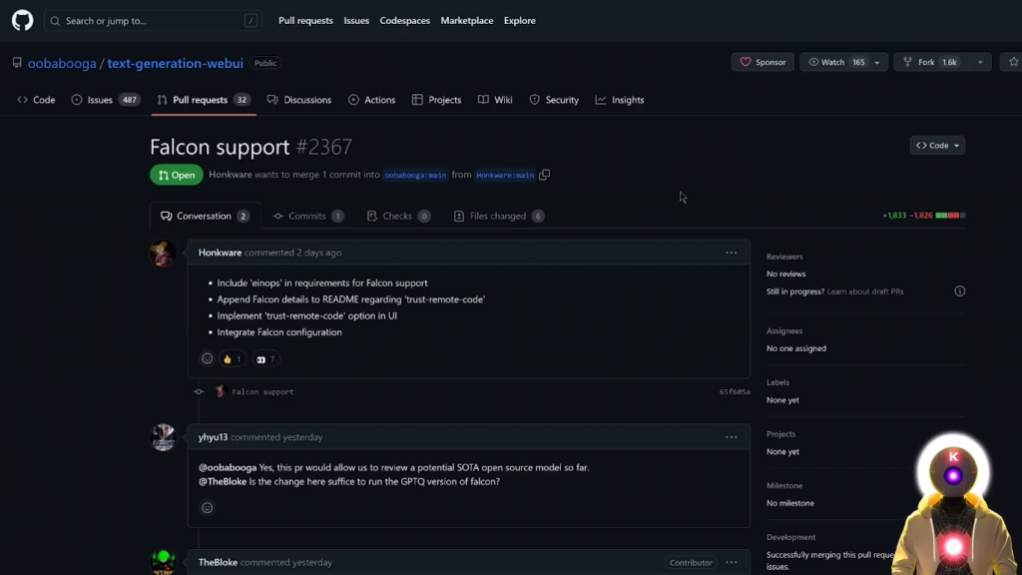The width and height of the screenshot is (1022, 575).
Task: Open options menu on yhyu13's comment
Action: click(732, 437)
